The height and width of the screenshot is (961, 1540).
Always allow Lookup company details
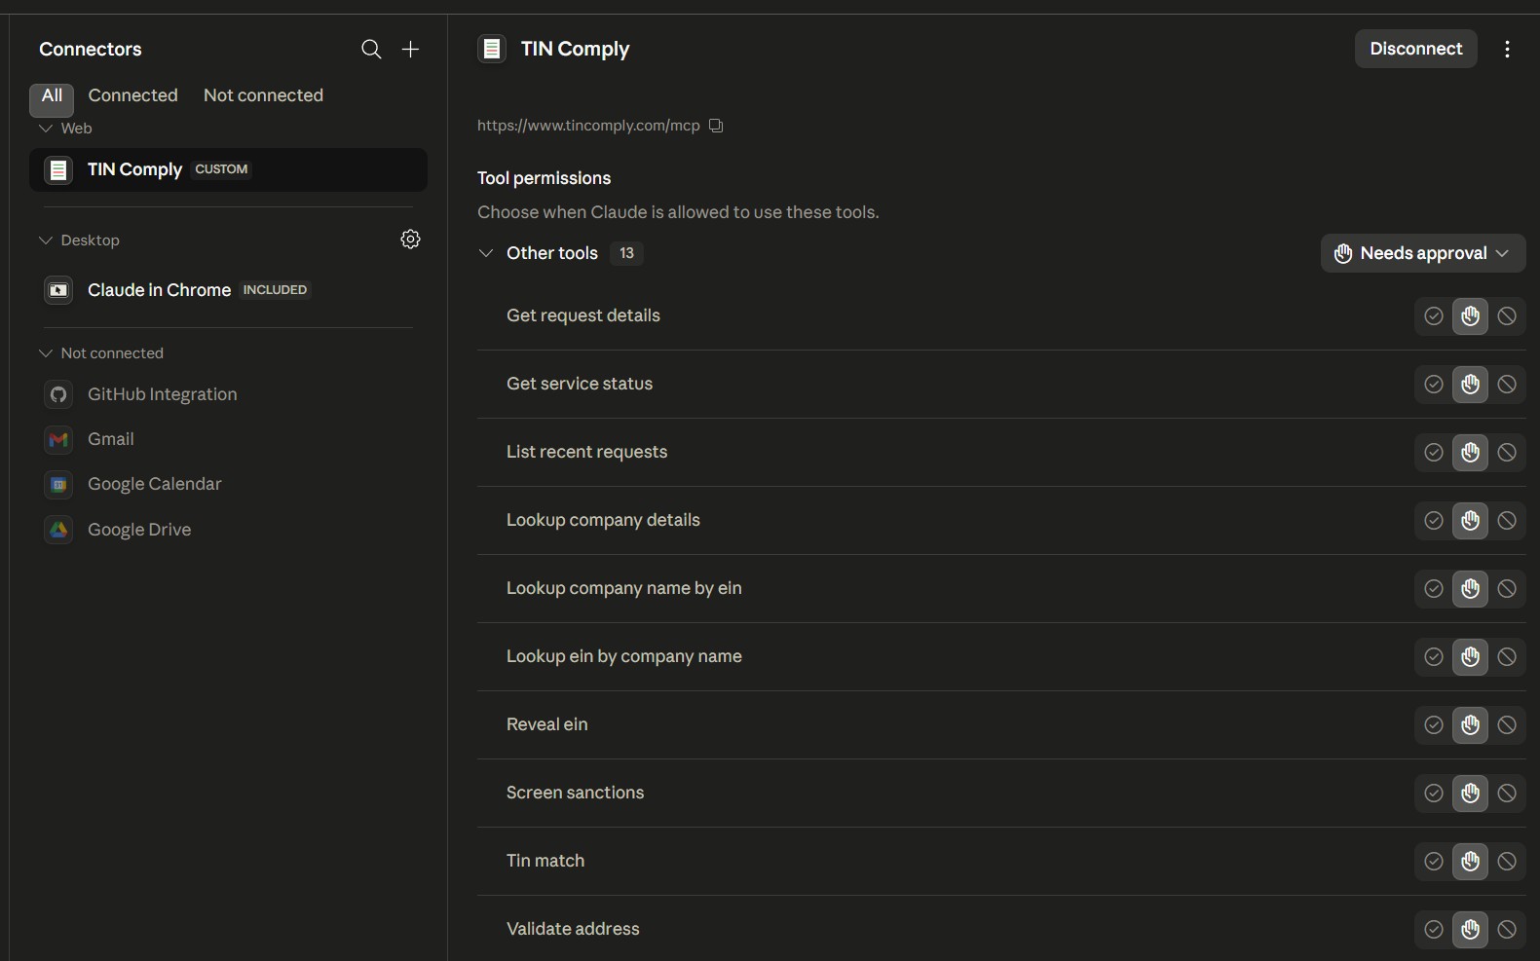tap(1434, 520)
